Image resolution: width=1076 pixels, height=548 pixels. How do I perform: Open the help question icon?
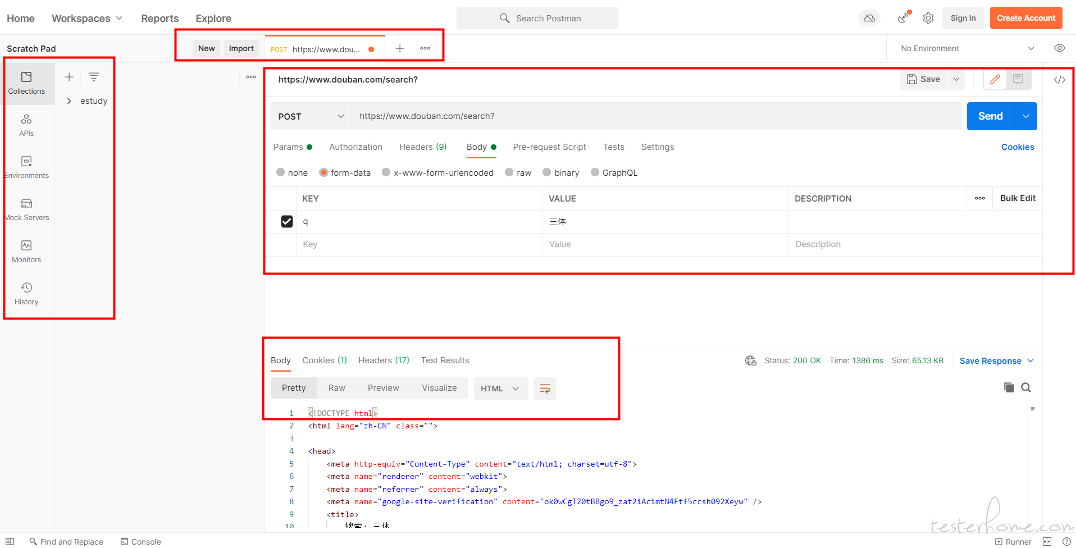coord(1066,542)
